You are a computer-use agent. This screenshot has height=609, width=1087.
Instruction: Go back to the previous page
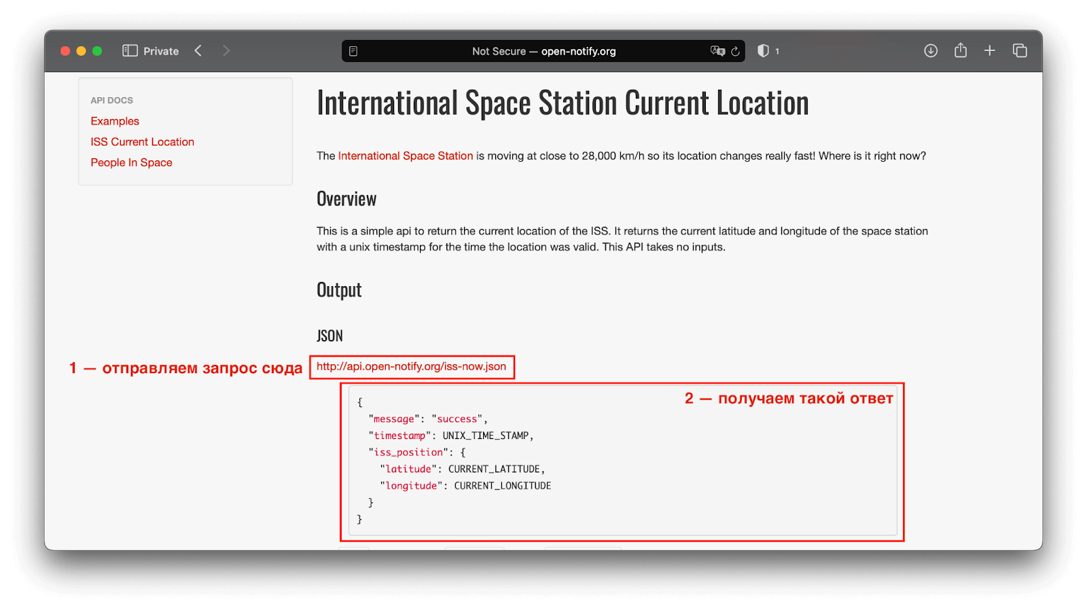pos(198,51)
